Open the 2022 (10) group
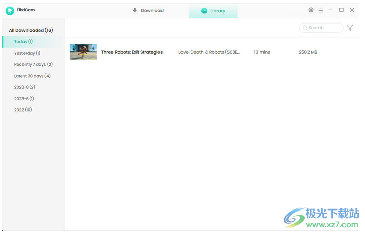Viewport: 365px width, 233px height. pyautogui.click(x=23, y=110)
